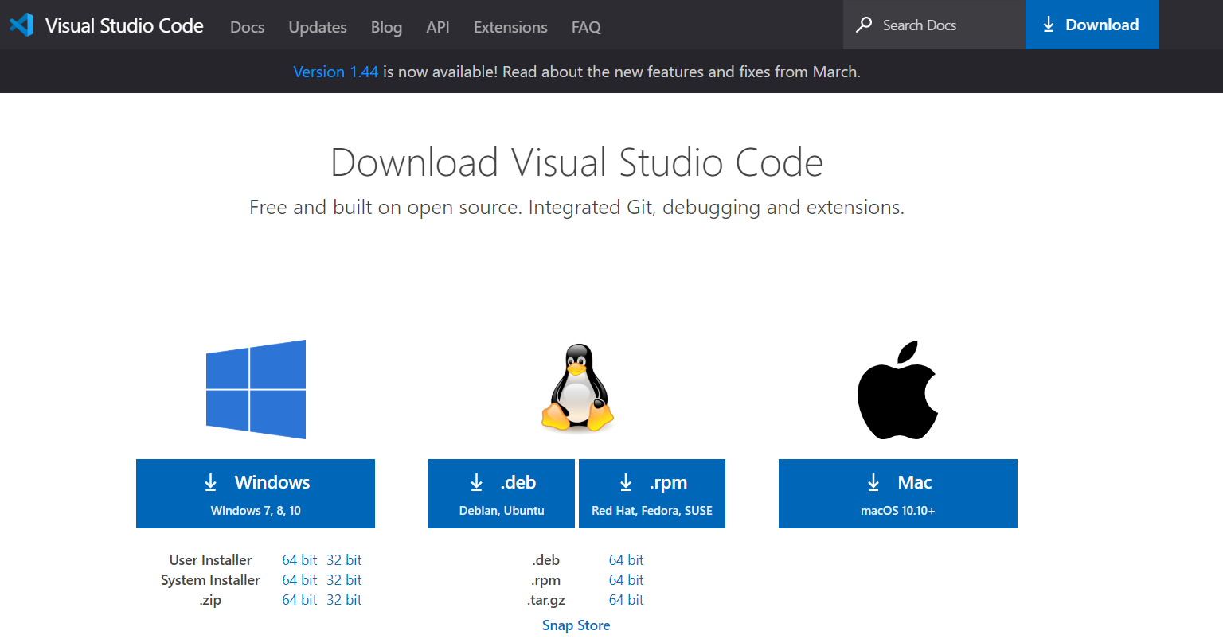
Task: Download the .deb Debian, Ubuntu package
Action: click(x=502, y=493)
